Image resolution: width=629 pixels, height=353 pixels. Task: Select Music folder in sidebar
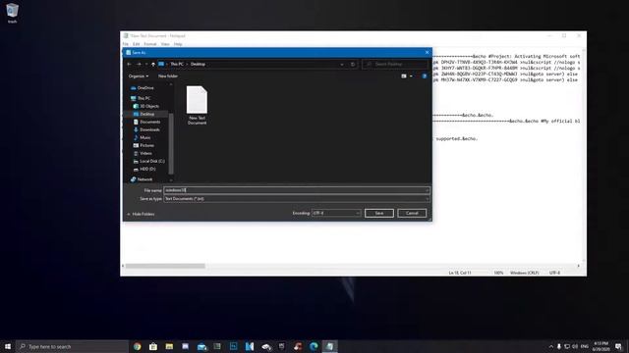[142, 137]
